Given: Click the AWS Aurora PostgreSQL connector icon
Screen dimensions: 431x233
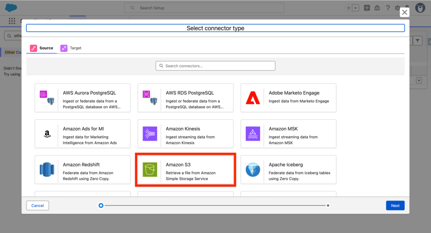Looking at the screenshot, I should 47,98.
